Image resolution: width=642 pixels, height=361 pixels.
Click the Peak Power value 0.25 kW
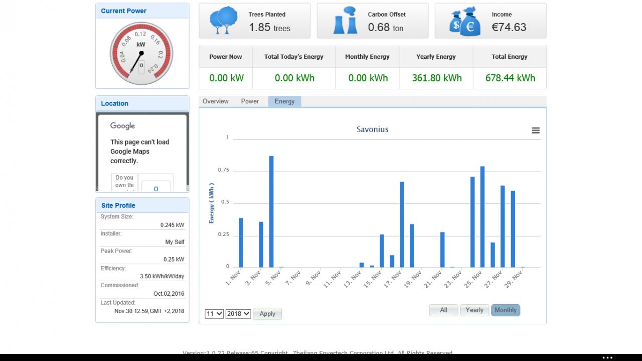coord(174,260)
